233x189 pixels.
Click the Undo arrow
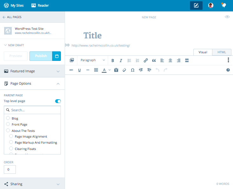157,70
